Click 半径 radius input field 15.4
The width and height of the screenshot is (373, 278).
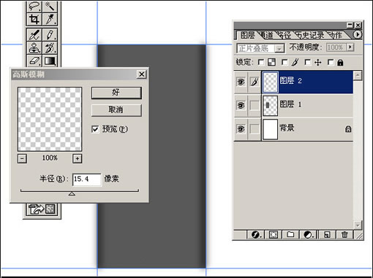point(87,179)
